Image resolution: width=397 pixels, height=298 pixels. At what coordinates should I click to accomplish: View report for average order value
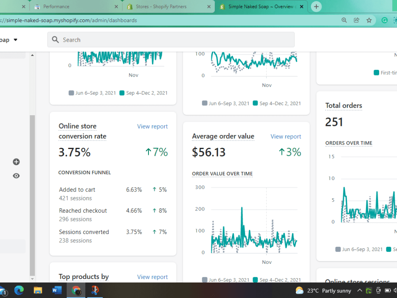pos(285,137)
